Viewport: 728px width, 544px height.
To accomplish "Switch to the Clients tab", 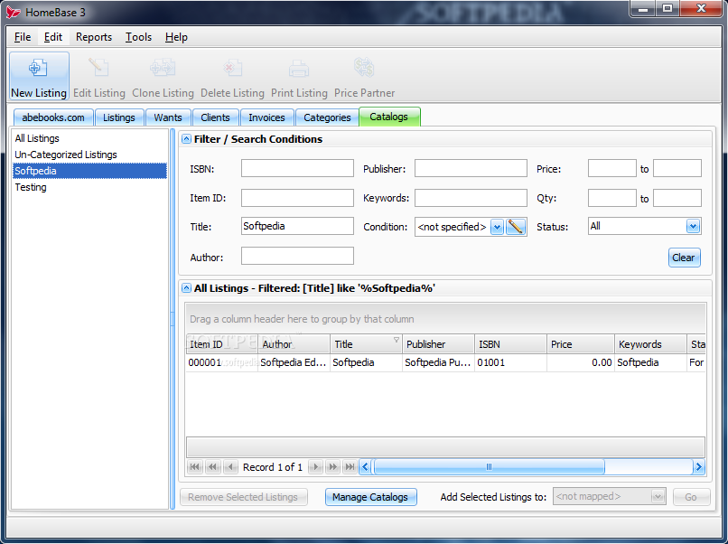I will tap(215, 117).
